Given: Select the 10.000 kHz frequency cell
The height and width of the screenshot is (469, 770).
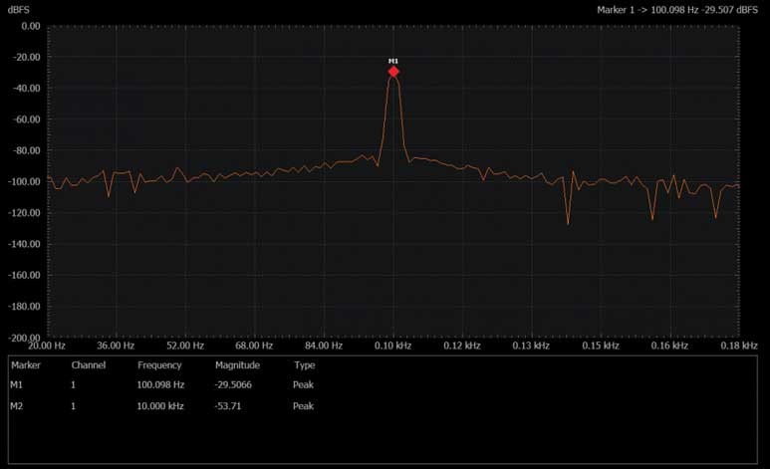Looking at the screenshot, I should pos(159,406).
